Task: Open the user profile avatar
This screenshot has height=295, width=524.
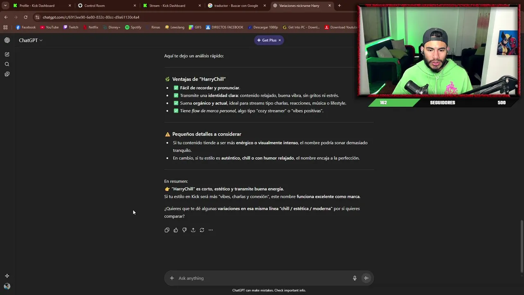Action: [7, 286]
